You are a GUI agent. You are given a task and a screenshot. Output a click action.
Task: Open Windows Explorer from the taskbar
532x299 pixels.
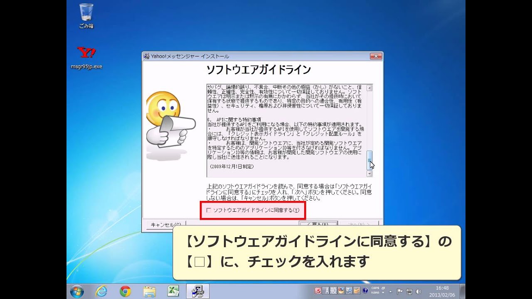(x=149, y=292)
